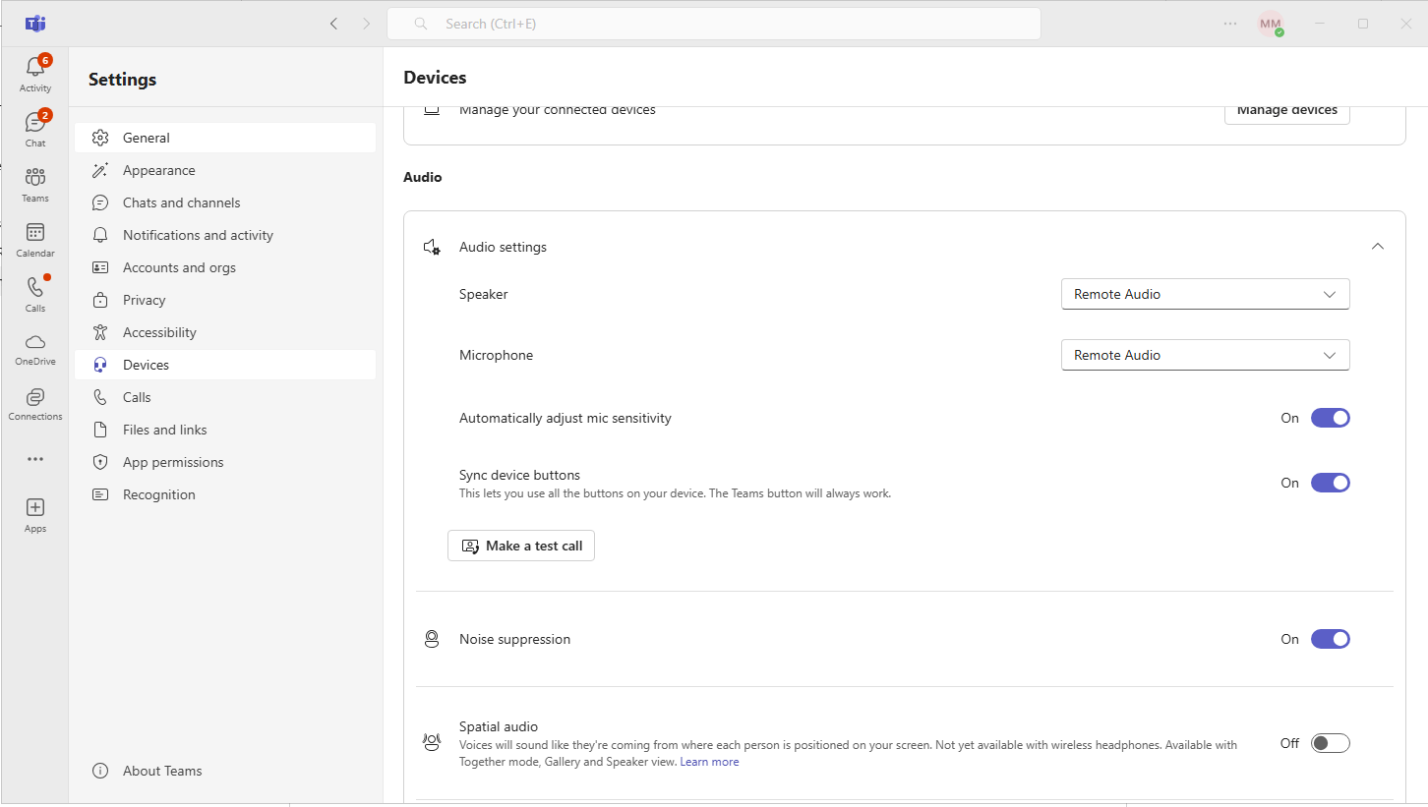The width and height of the screenshot is (1428, 807).
Task: Open the Connections icon
Action: [35, 397]
